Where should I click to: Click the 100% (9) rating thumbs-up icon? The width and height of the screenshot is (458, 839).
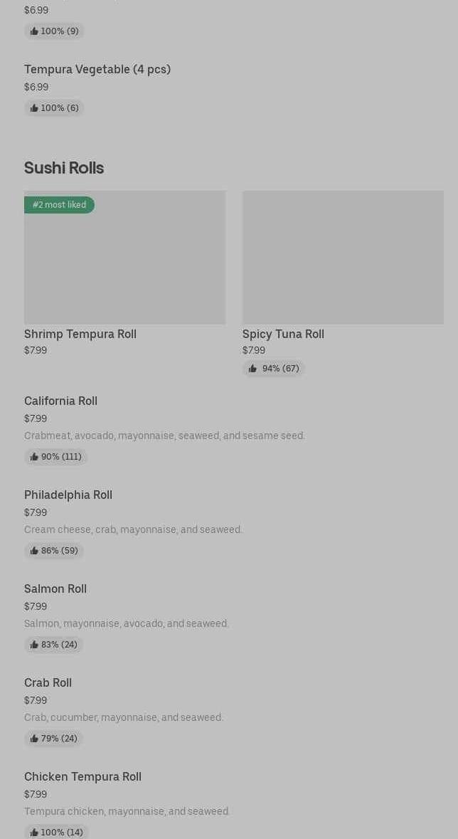34,31
